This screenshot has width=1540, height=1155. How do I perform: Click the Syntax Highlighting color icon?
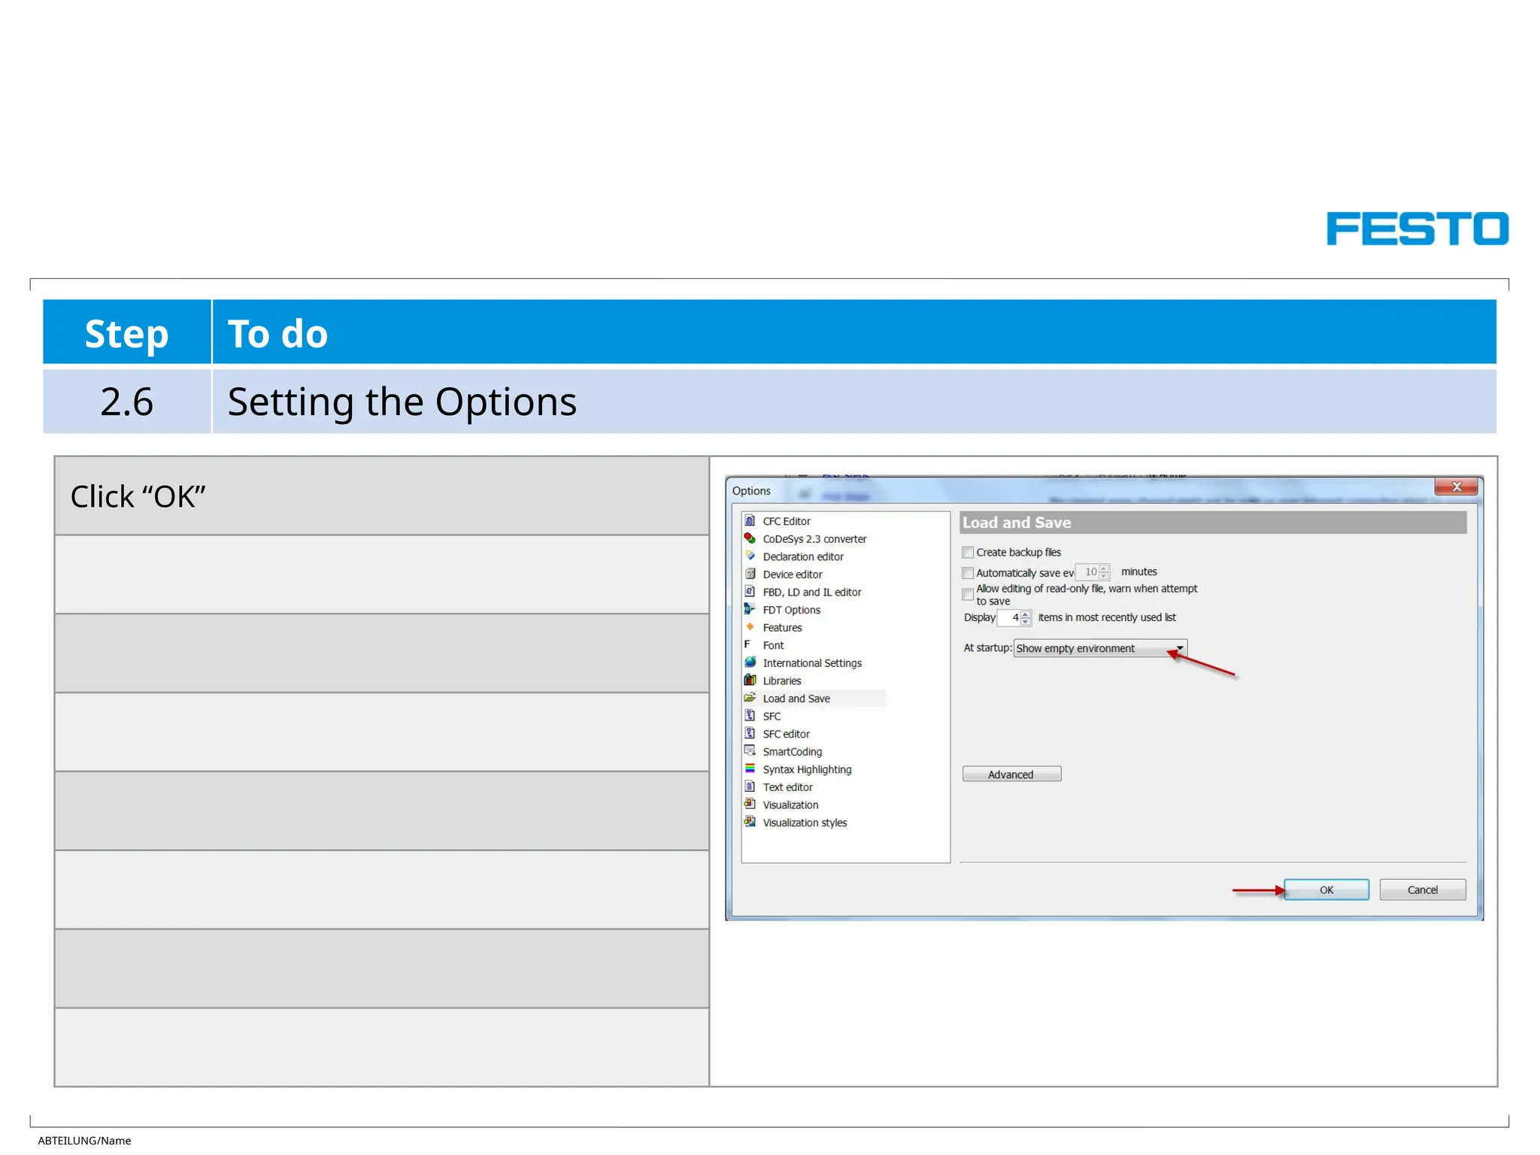click(x=750, y=768)
